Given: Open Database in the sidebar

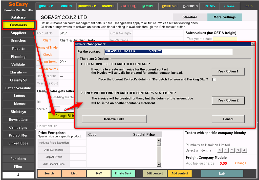Looking at the screenshot, I should pos(18,17).
